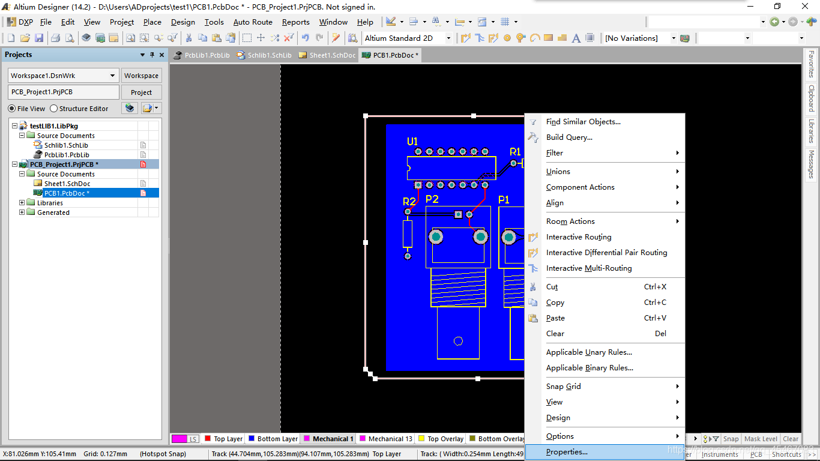Open Print Preview from the toolbar
The width and height of the screenshot is (820, 461).
coord(70,38)
